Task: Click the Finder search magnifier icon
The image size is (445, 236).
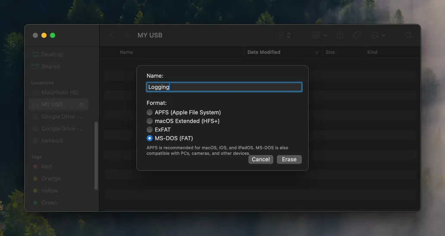Action: [x=408, y=35]
